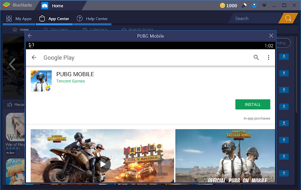Click the eighth download icon in right list
Image resolution: width=301 pixels, height=190 pixels.
284,173
